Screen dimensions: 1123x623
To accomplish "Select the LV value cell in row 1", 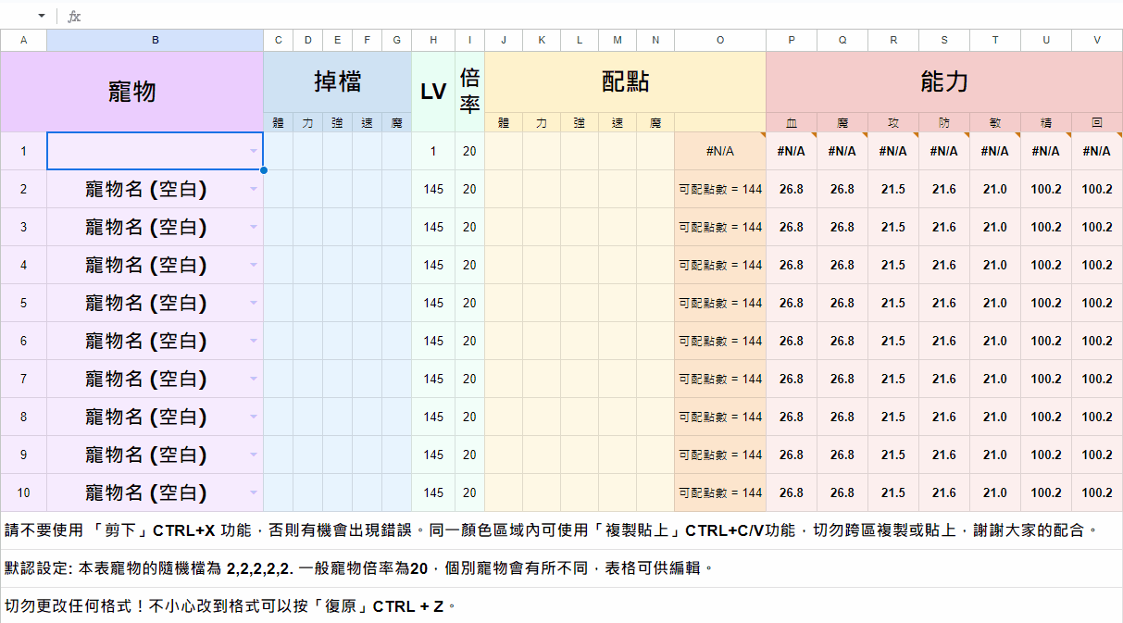I will click(x=433, y=151).
